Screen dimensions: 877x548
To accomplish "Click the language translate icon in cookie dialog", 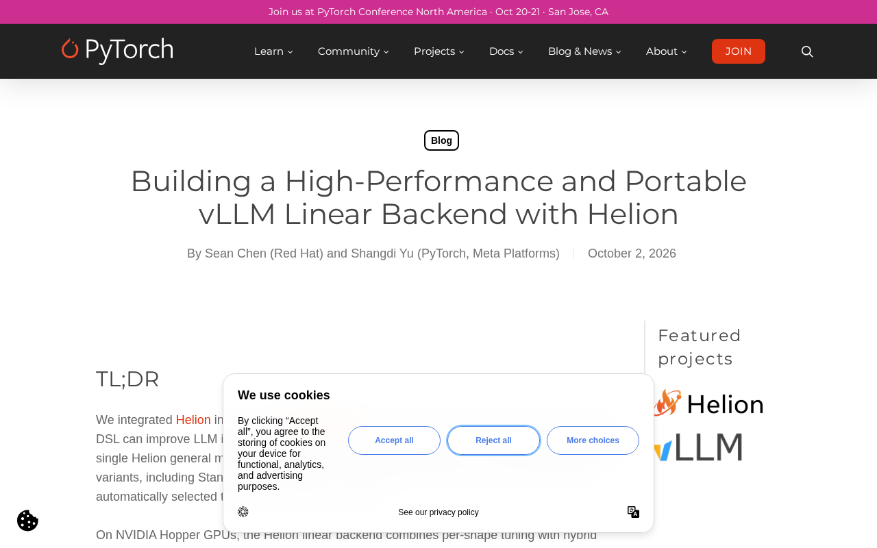I will pos(633,512).
